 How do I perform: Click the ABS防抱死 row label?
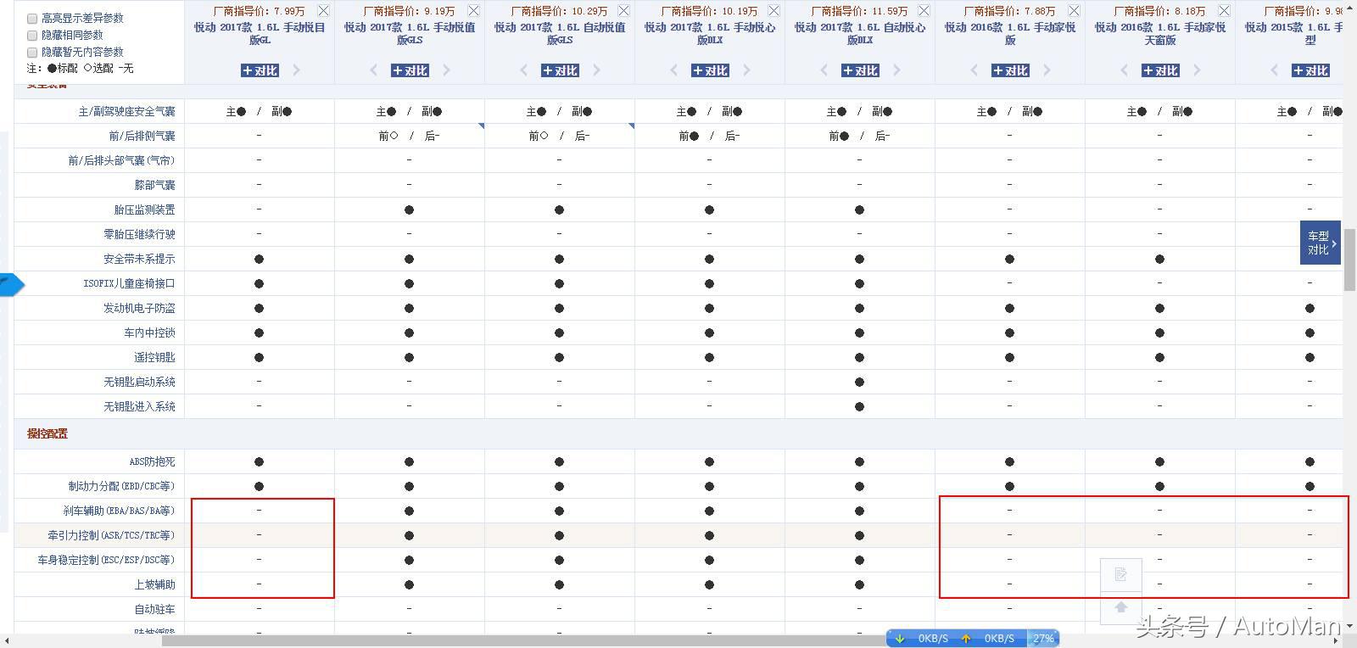[153, 461]
